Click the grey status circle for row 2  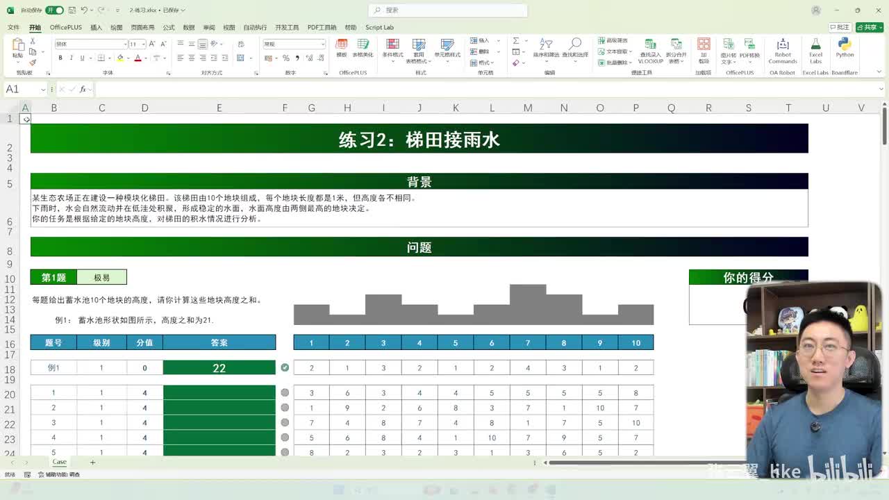tap(285, 408)
